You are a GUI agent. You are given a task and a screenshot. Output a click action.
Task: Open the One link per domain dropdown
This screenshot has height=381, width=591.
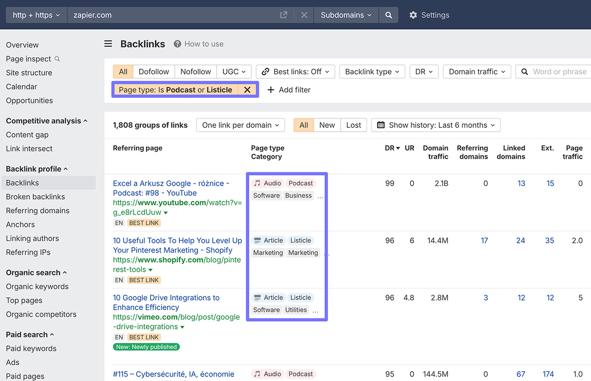pos(240,125)
